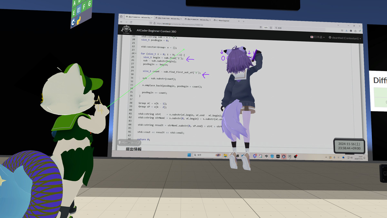The width and height of the screenshot is (387, 218).
Task: Click the lock icon in address bar
Action: [x=154, y=23]
